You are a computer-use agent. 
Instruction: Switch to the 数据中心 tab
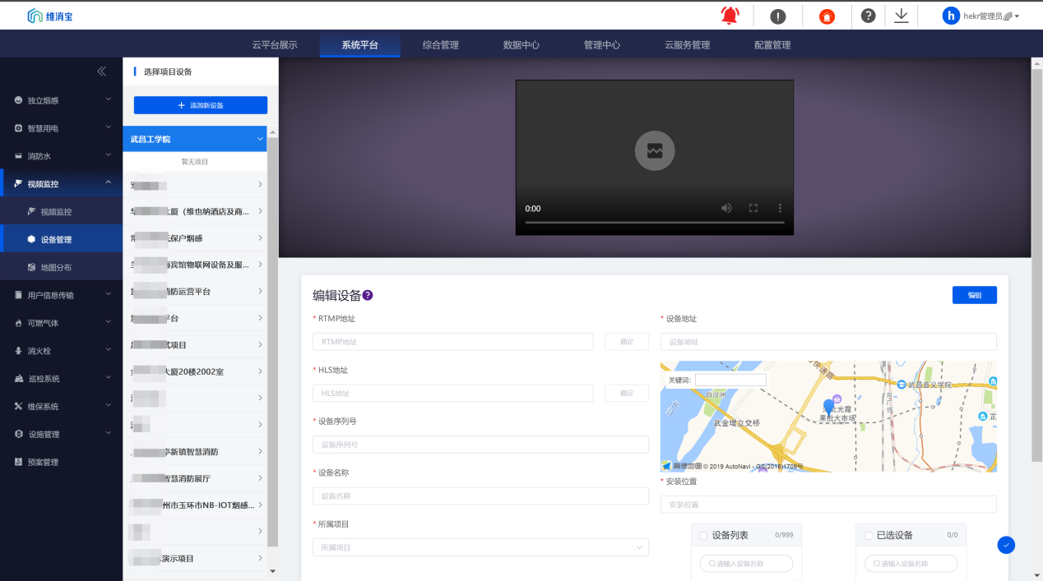521,45
